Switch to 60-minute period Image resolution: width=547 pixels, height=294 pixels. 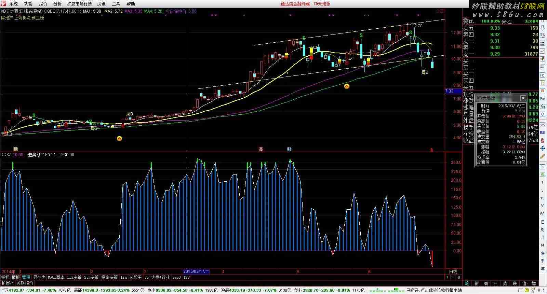click(x=542, y=214)
